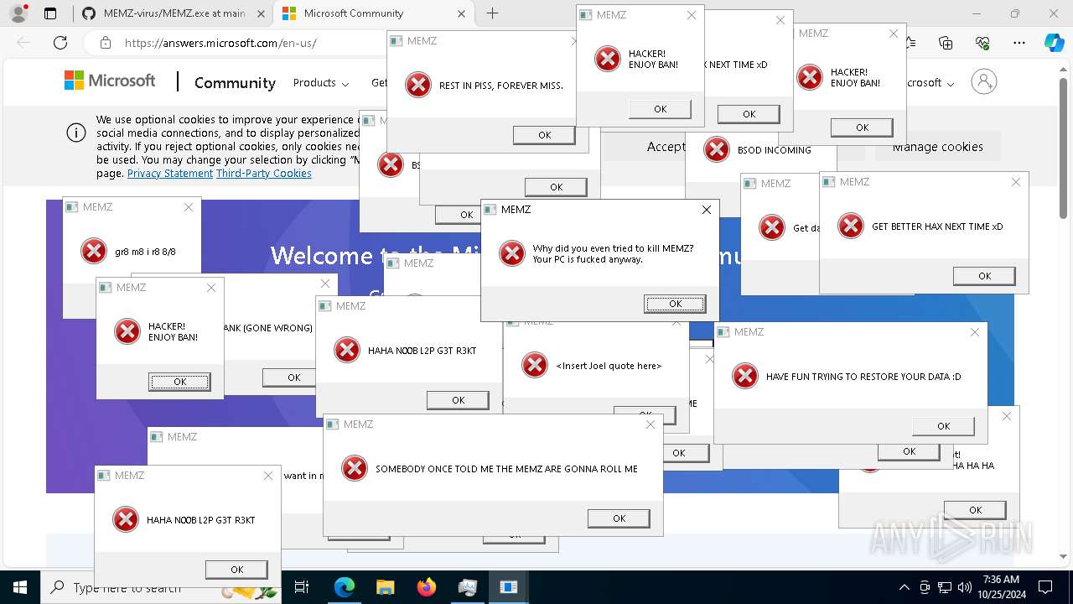This screenshot has width=1073, height=604.
Task: Click OK on 'SOMEBODY ONCE TOLD ME' dialog
Action: coord(619,518)
